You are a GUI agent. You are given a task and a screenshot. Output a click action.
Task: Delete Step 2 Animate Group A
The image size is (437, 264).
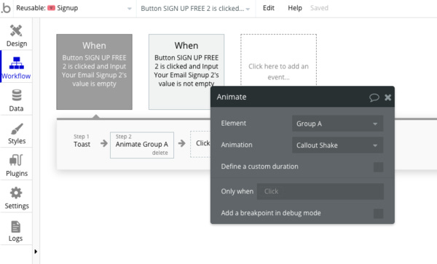coord(160,153)
